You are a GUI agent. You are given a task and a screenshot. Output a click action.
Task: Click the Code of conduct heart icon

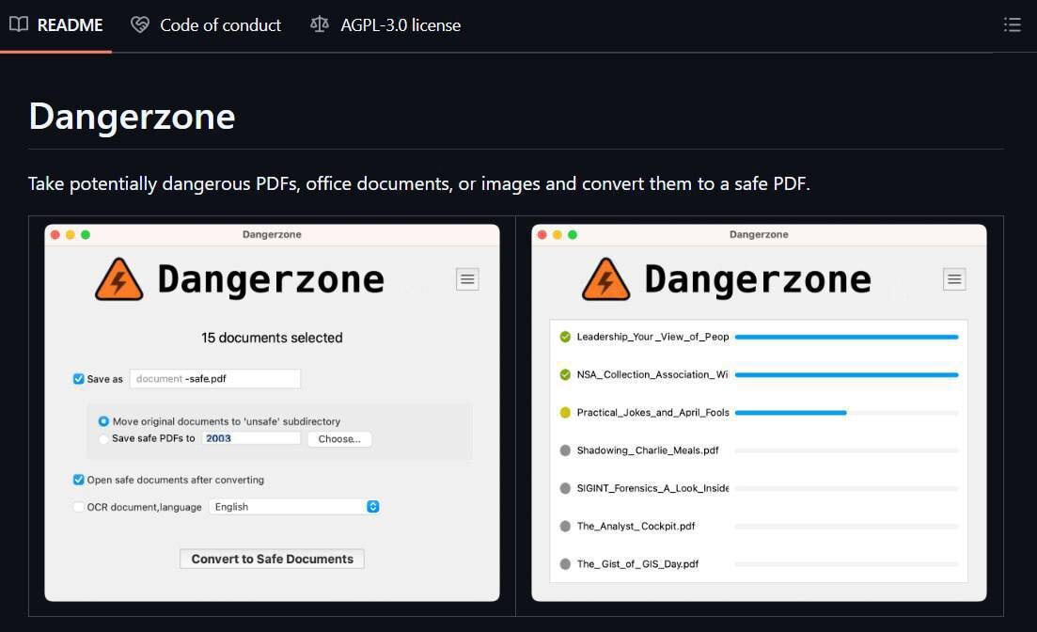tap(139, 25)
